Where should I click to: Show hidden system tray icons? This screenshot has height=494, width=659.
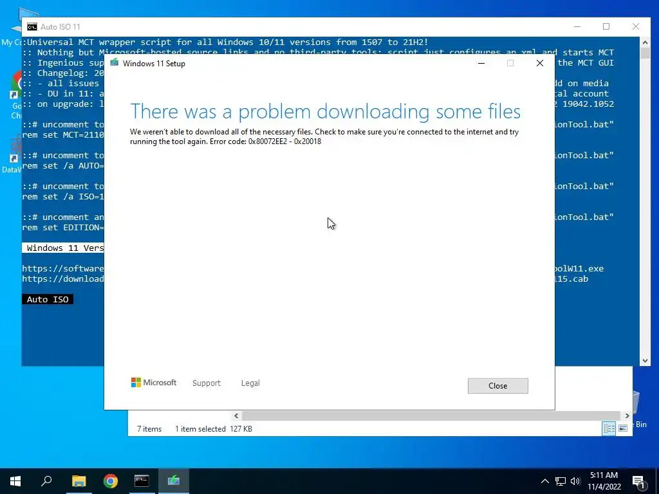point(544,481)
